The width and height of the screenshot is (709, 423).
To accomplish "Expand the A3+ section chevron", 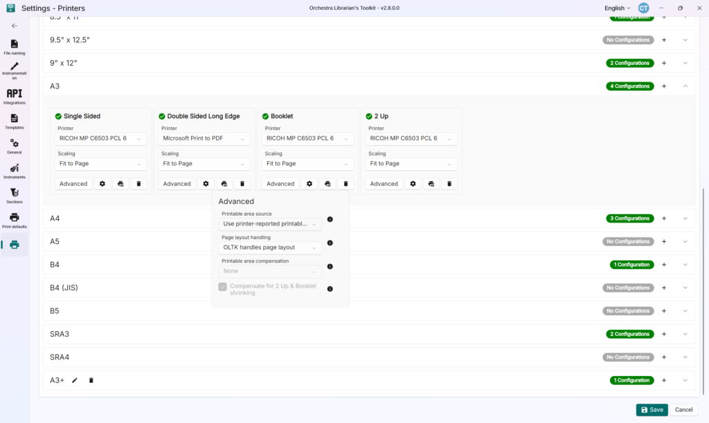I will (685, 380).
